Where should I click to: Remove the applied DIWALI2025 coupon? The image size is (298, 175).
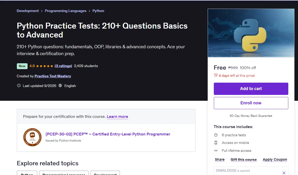[284, 173]
